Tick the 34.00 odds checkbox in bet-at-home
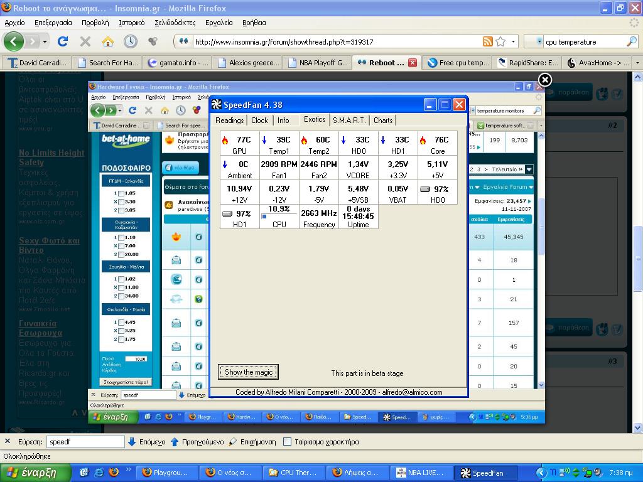The image size is (643, 482). tap(121, 296)
